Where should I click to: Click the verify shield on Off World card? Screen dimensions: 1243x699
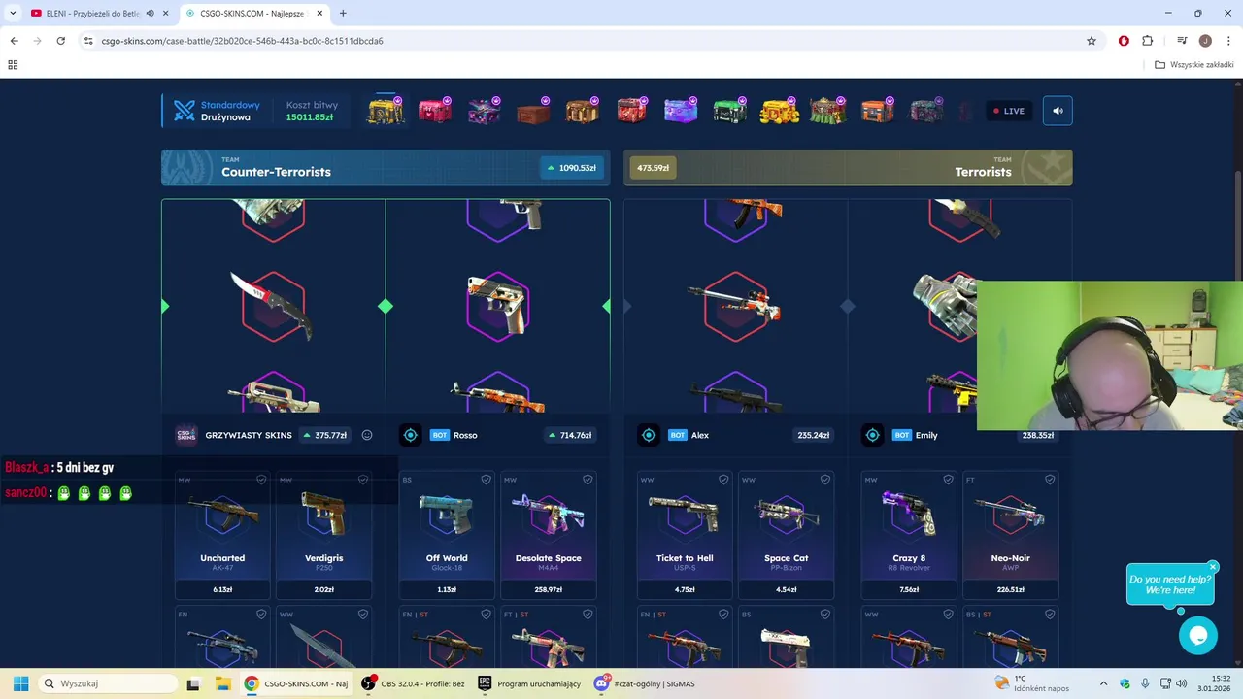pos(486,480)
